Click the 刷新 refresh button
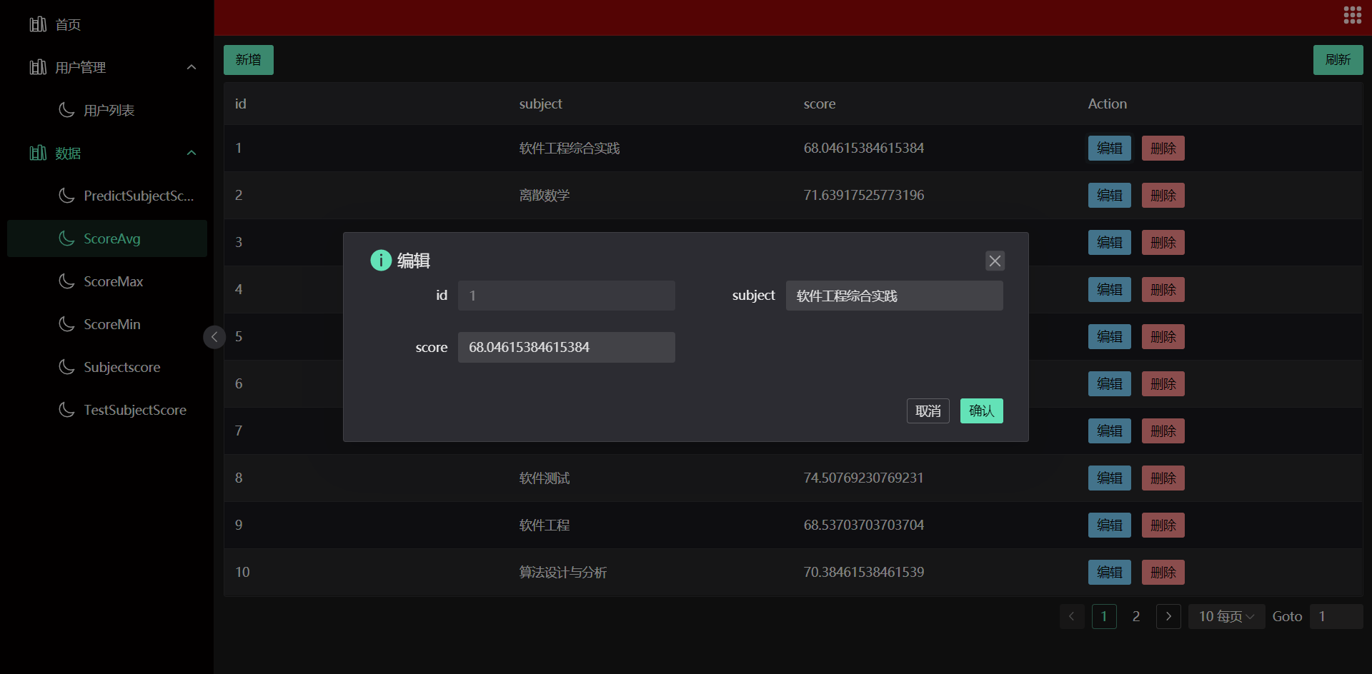This screenshot has height=674, width=1372. pyautogui.click(x=1338, y=60)
